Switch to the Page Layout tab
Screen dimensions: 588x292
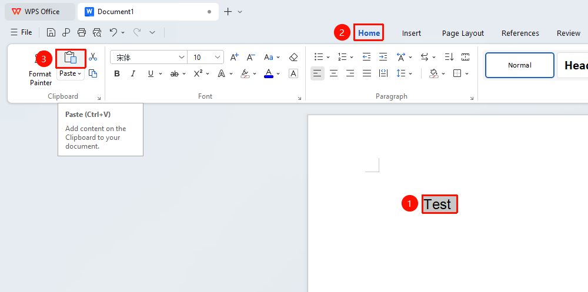(463, 33)
